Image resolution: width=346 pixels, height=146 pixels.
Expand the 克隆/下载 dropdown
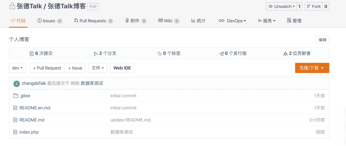point(312,68)
